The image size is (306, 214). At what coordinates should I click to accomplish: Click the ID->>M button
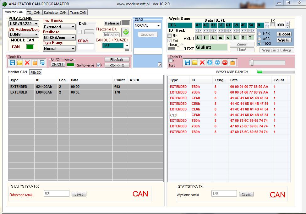[284, 34]
